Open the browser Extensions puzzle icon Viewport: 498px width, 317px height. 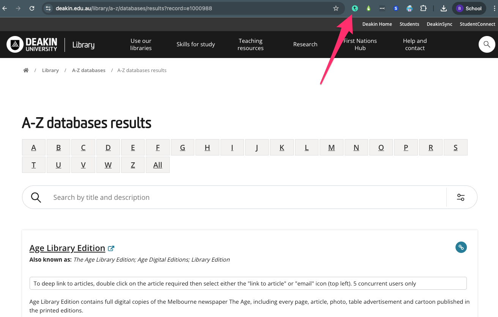pyautogui.click(x=423, y=8)
